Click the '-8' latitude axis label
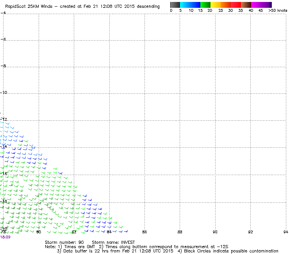The width and height of the screenshot is (289, 254). coord(3,66)
